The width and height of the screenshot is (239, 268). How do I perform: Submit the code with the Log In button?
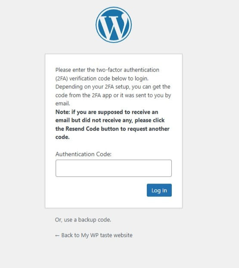159,190
